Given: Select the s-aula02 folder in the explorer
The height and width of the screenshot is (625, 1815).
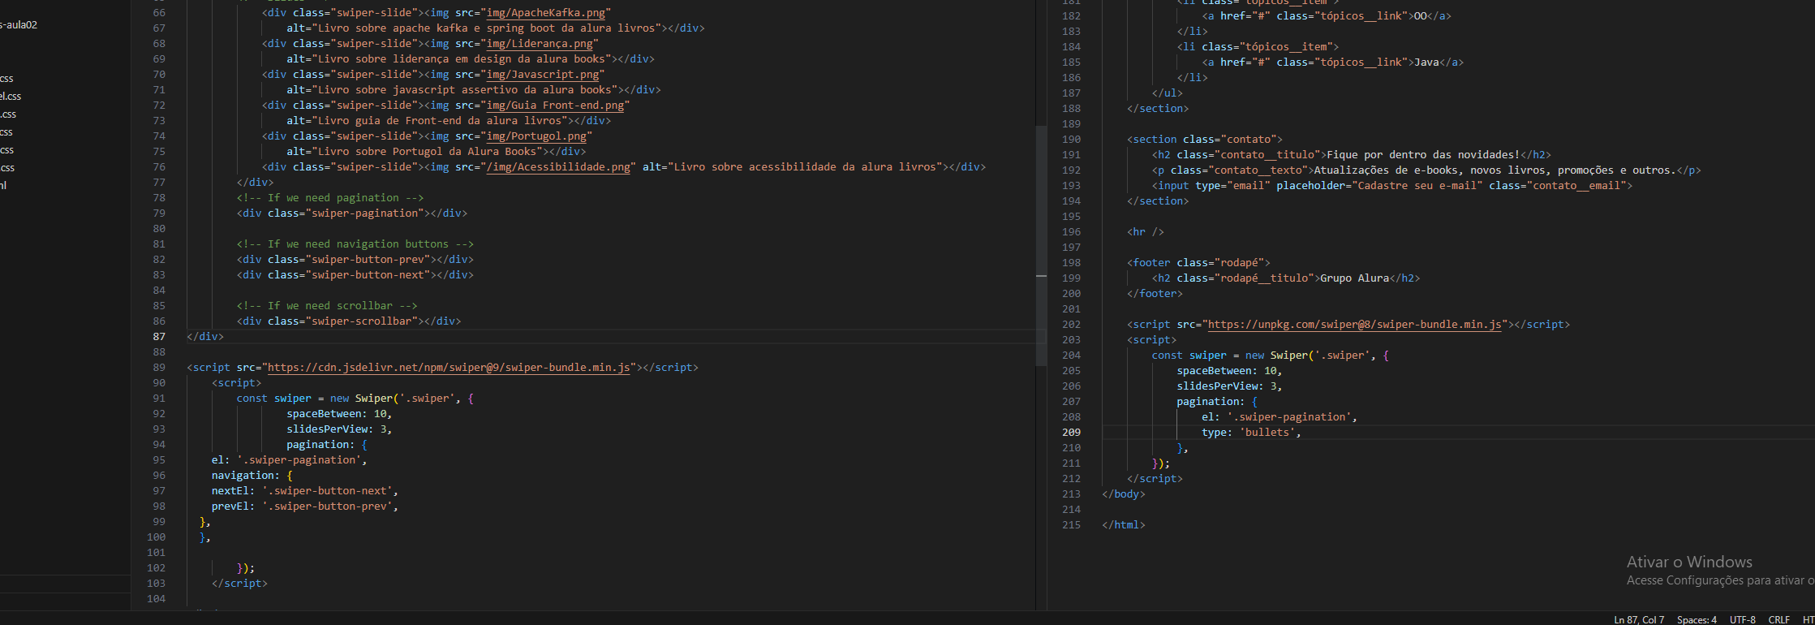Looking at the screenshot, I should (19, 25).
